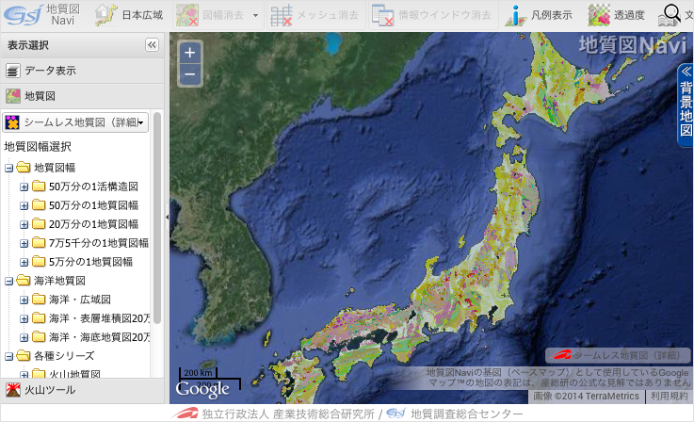Click the 産業技術総合研究所 footer link
Viewport: 694px width, 422px height.
pyautogui.click(x=288, y=414)
